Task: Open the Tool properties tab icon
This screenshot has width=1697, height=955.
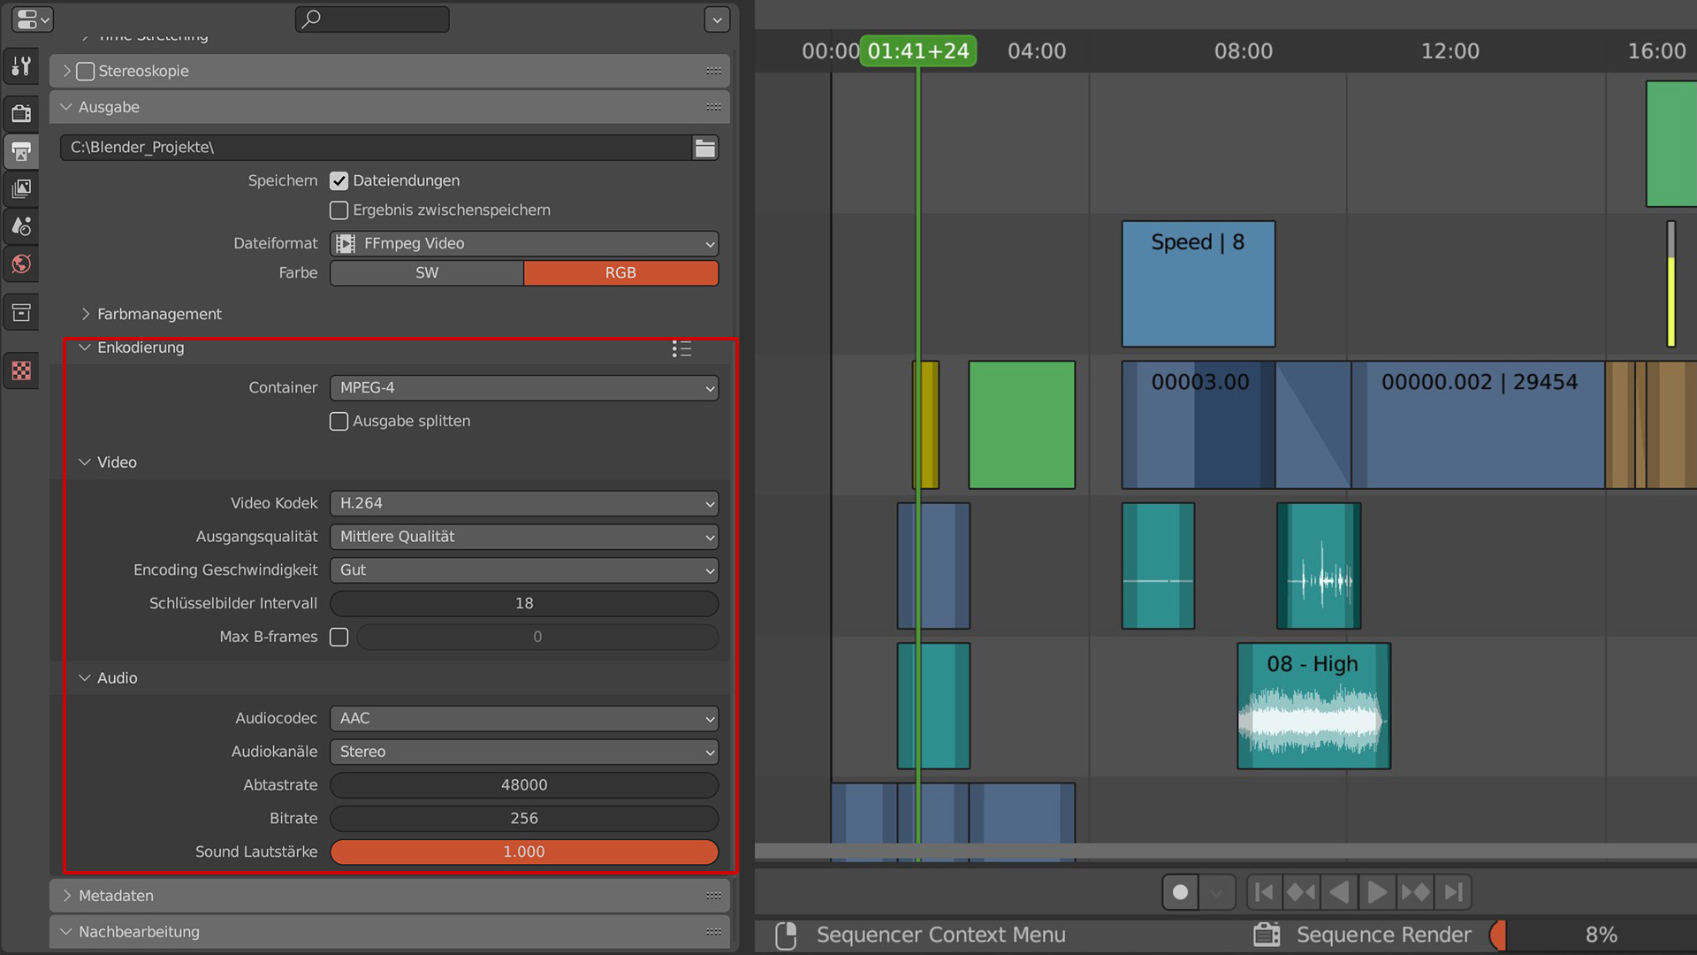Action: click(21, 66)
